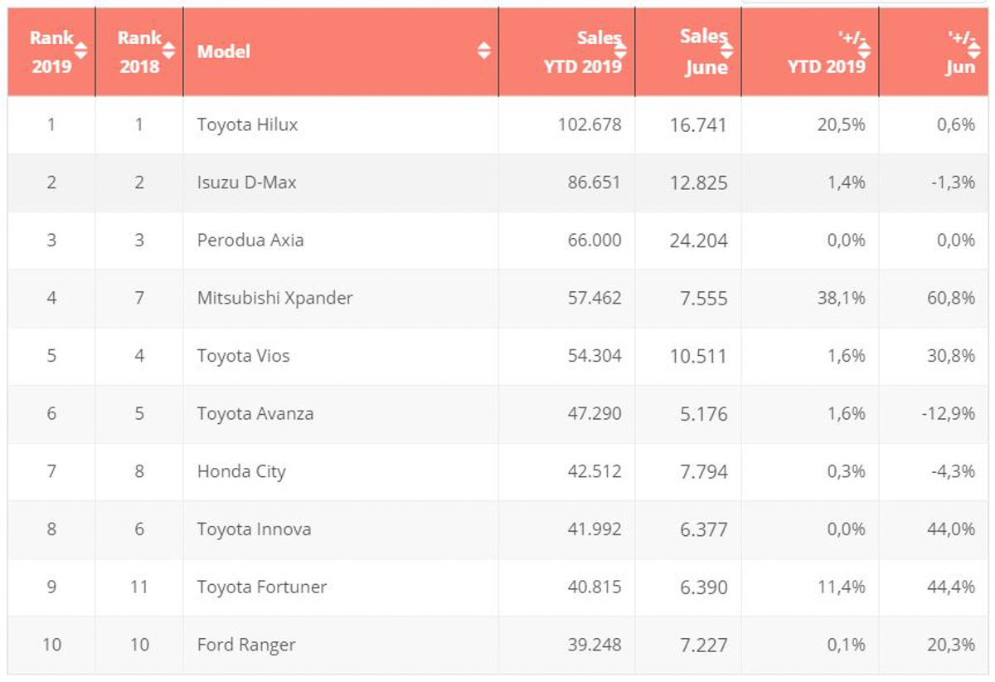Click sort arrows for +/- YTD 2019
This screenshot has height=682, width=995.
coord(863,51)
